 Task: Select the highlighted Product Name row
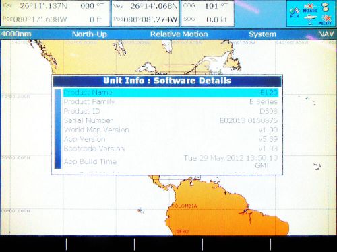[x=171, y=93]
